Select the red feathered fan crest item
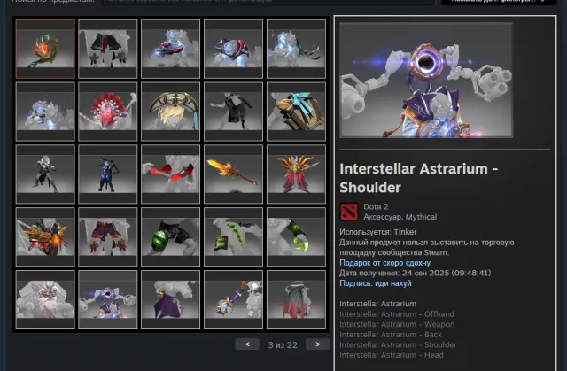 [x=108, y=112]
